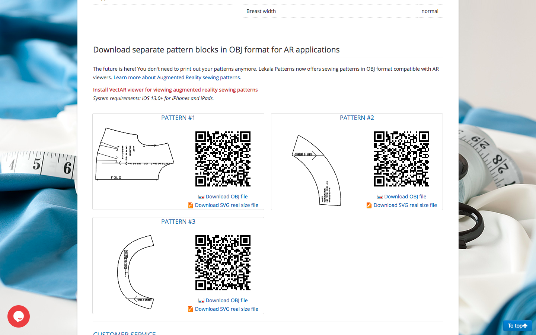Click the OBJ file icon for Pattern #2
This screenshot has height=335, width=536.
(x=380, y=197)
